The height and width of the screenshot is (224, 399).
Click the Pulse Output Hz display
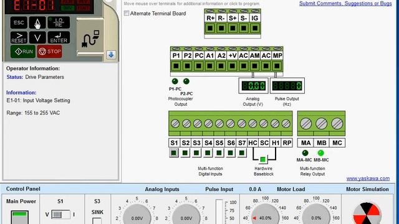287,86
